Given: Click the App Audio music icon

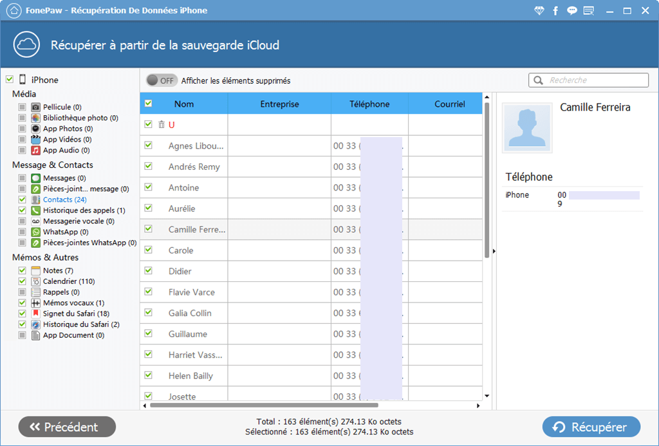Looking at the screenshot, I should coord(36,150).
